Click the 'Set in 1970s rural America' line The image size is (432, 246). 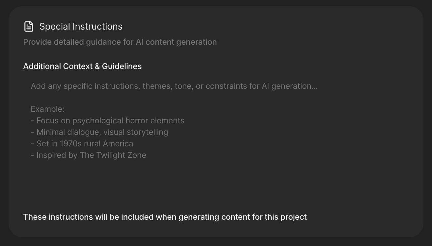85,144
